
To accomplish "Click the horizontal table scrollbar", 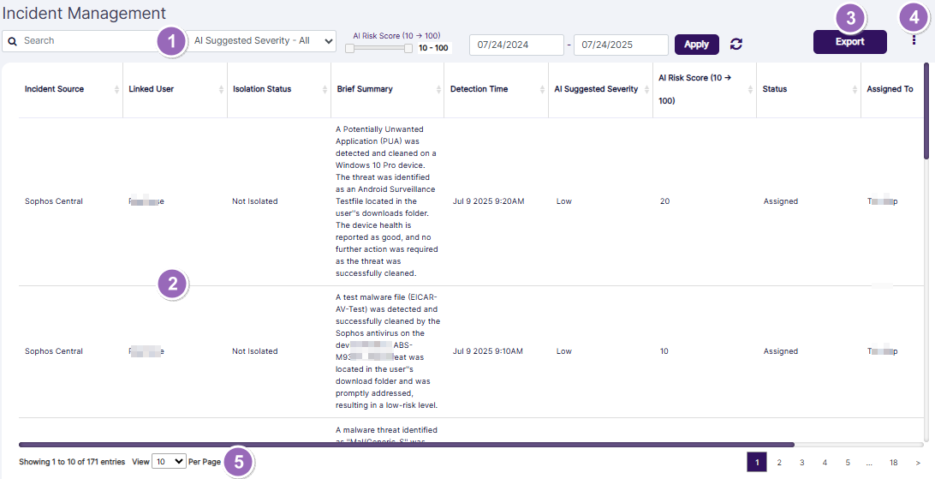I will point(406,445).
